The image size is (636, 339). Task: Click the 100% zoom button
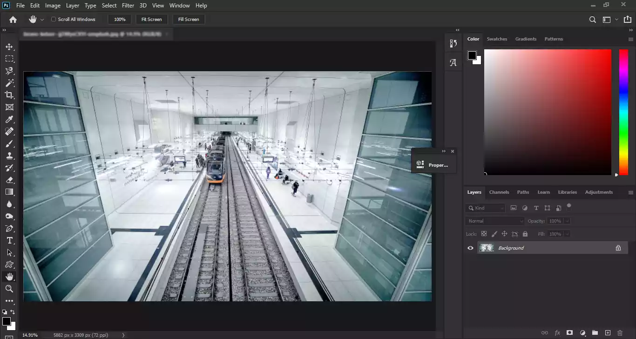(120, 20)
